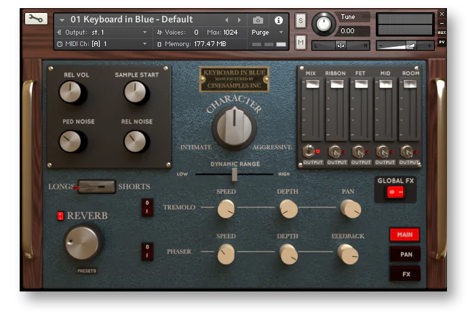Open the wrench instrument edit mode
Viewport: 468px width, 324px height.
click(x=36, y=19)
